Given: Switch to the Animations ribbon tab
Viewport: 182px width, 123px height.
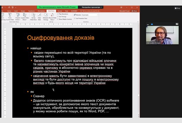Looking at the screenshot, I should pos(41,11).
